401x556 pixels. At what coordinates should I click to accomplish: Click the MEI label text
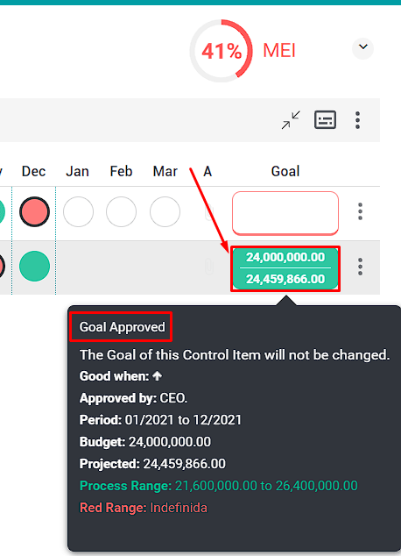tap(279, 50)
